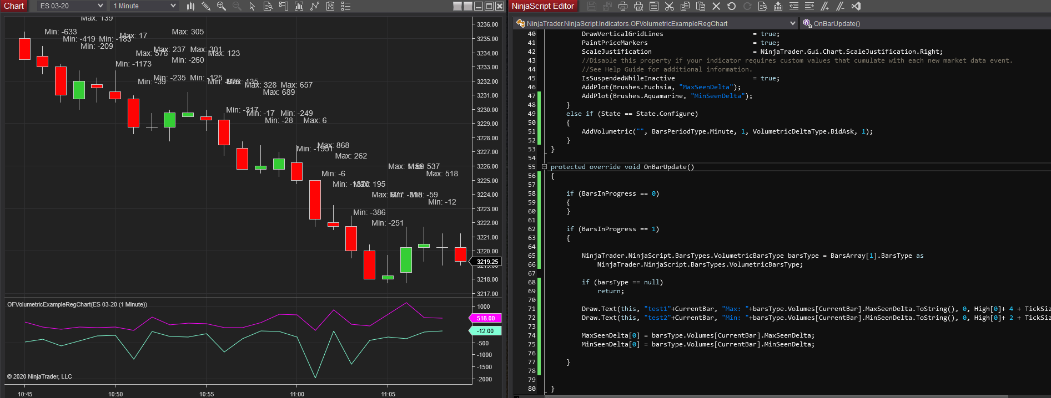Open script in Visual Studio icon
Viewport: 1051px width, 398px height.
tap(856, 6)
